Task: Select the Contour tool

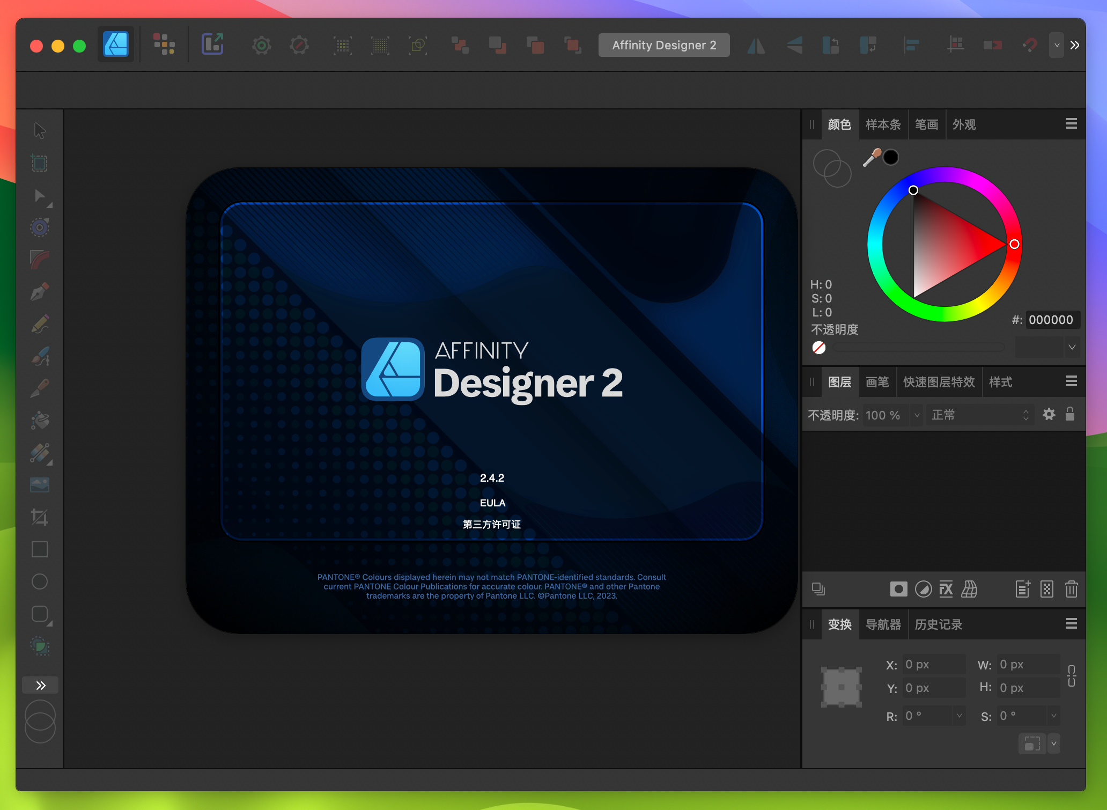Action: tap(40, 227)
